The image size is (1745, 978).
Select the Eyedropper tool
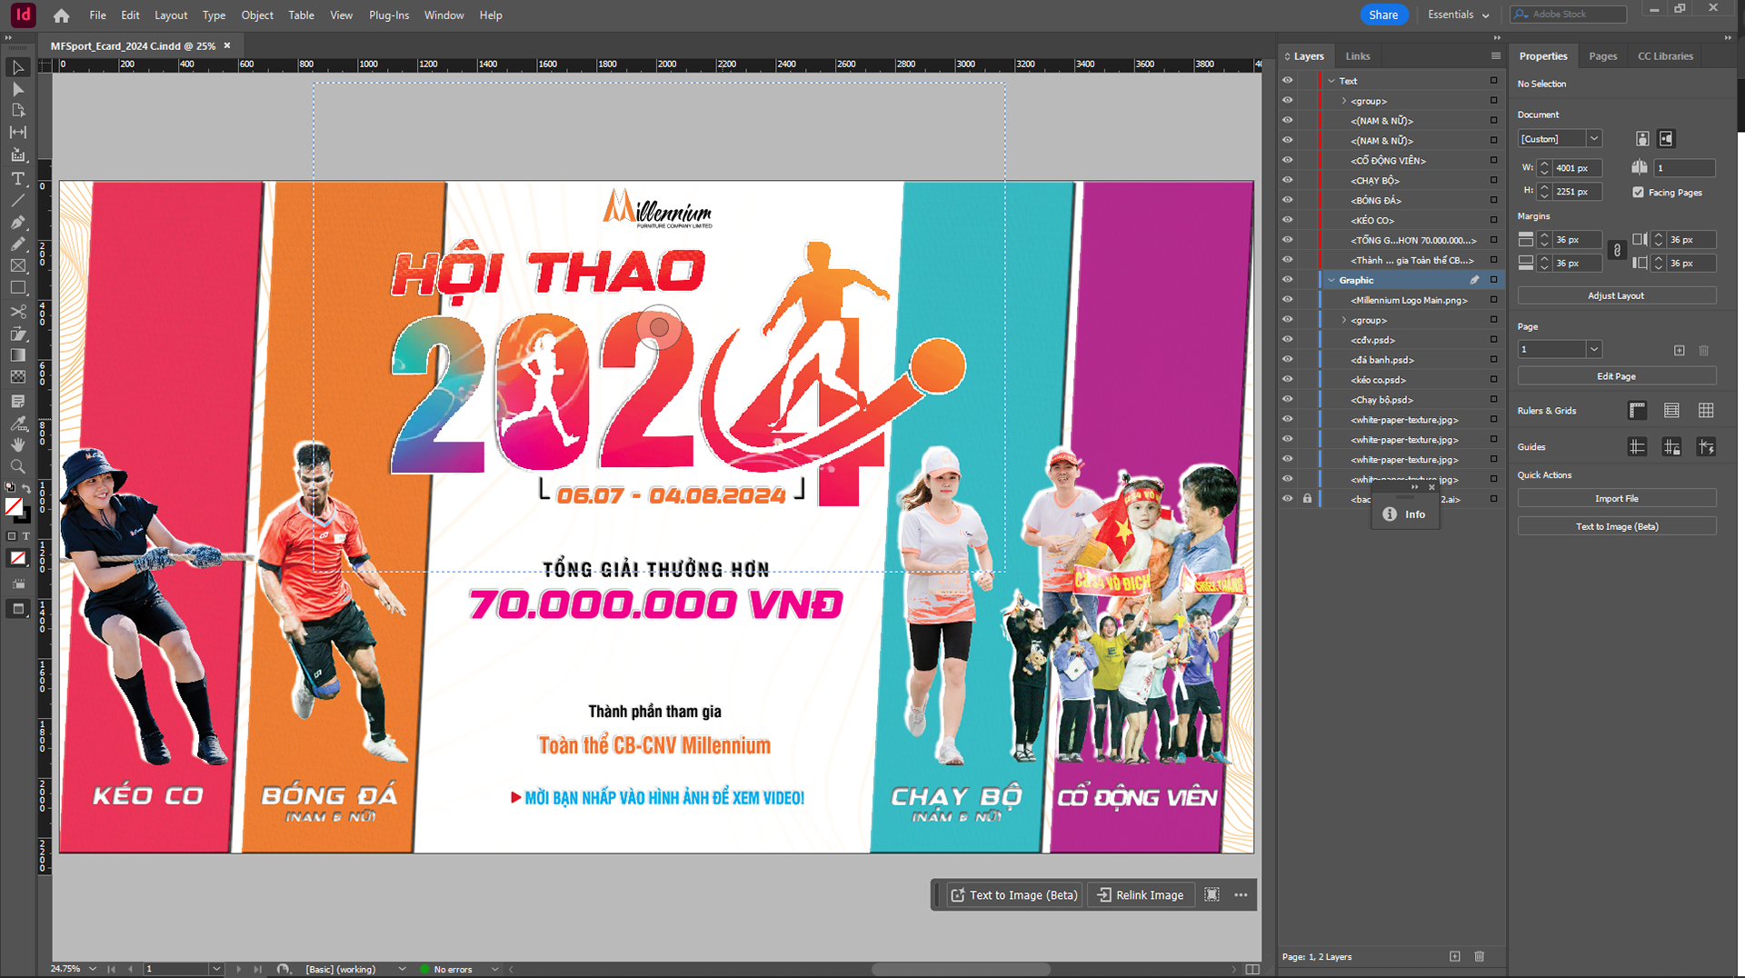(17, 423)
